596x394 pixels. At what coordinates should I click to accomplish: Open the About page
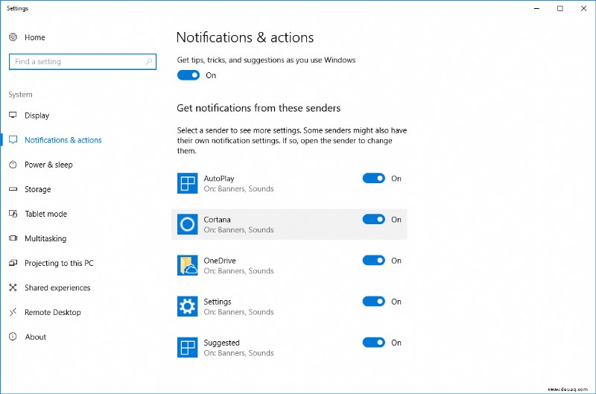point(35,337)
